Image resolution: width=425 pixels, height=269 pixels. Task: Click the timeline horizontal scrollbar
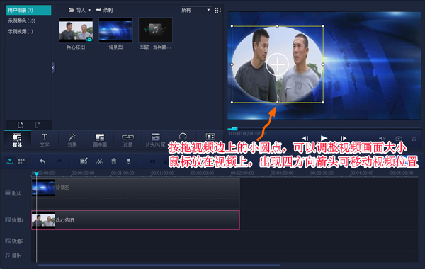tap(159, 265)
